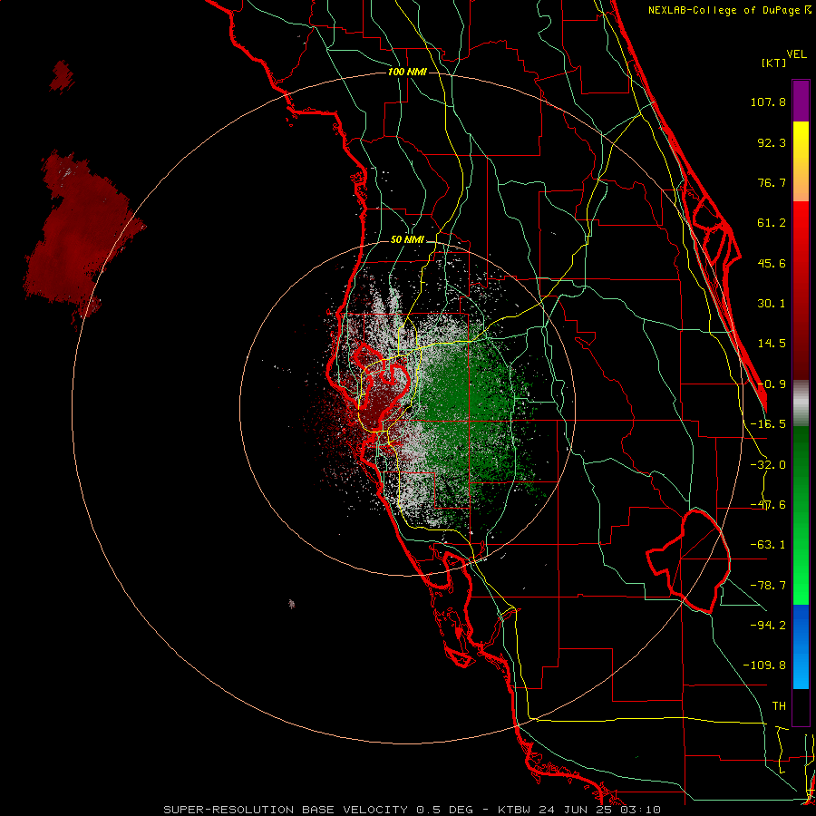The height and width of the screenshot is (816, 816).
Task: Click the 45.6 scale label
Action: pos(772,263)
